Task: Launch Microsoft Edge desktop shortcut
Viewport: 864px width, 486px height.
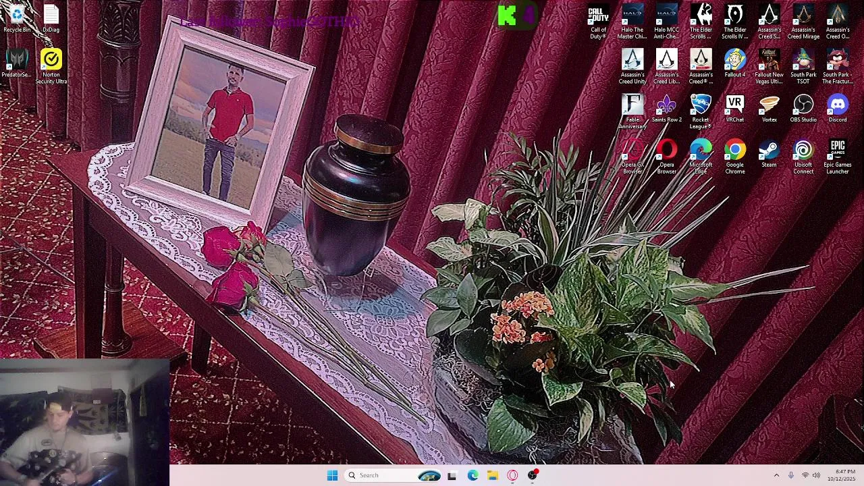Action: pos(701,157)
